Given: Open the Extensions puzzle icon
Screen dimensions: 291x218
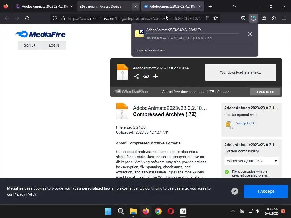Looking at the screenshot, I should (x=274, y=18).
